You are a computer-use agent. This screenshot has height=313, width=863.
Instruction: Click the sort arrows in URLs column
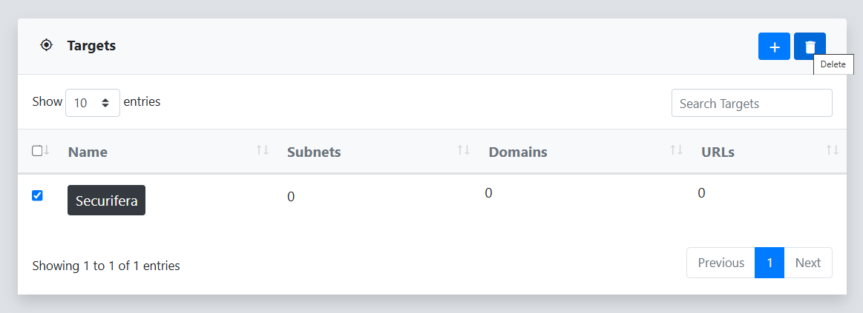pos(832,150)
